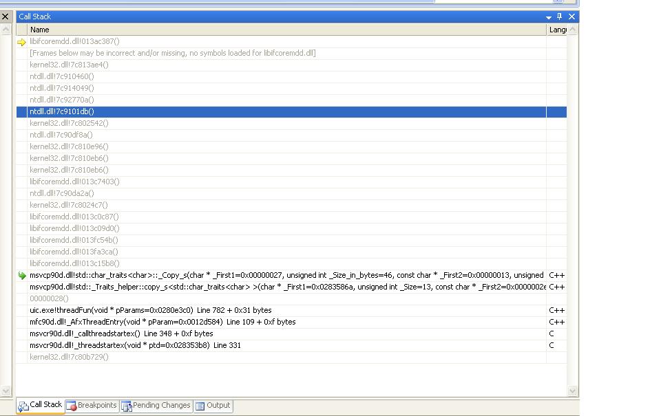Click the yellow current-frame arrow icon
The width and height of the screenshot is (661, 416).
[21, 42]
